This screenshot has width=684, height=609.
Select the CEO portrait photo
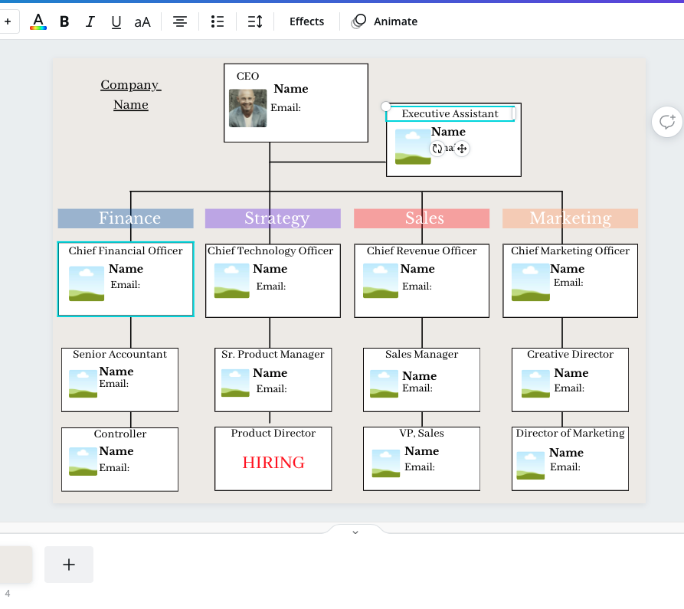click(x=247, y=108)
